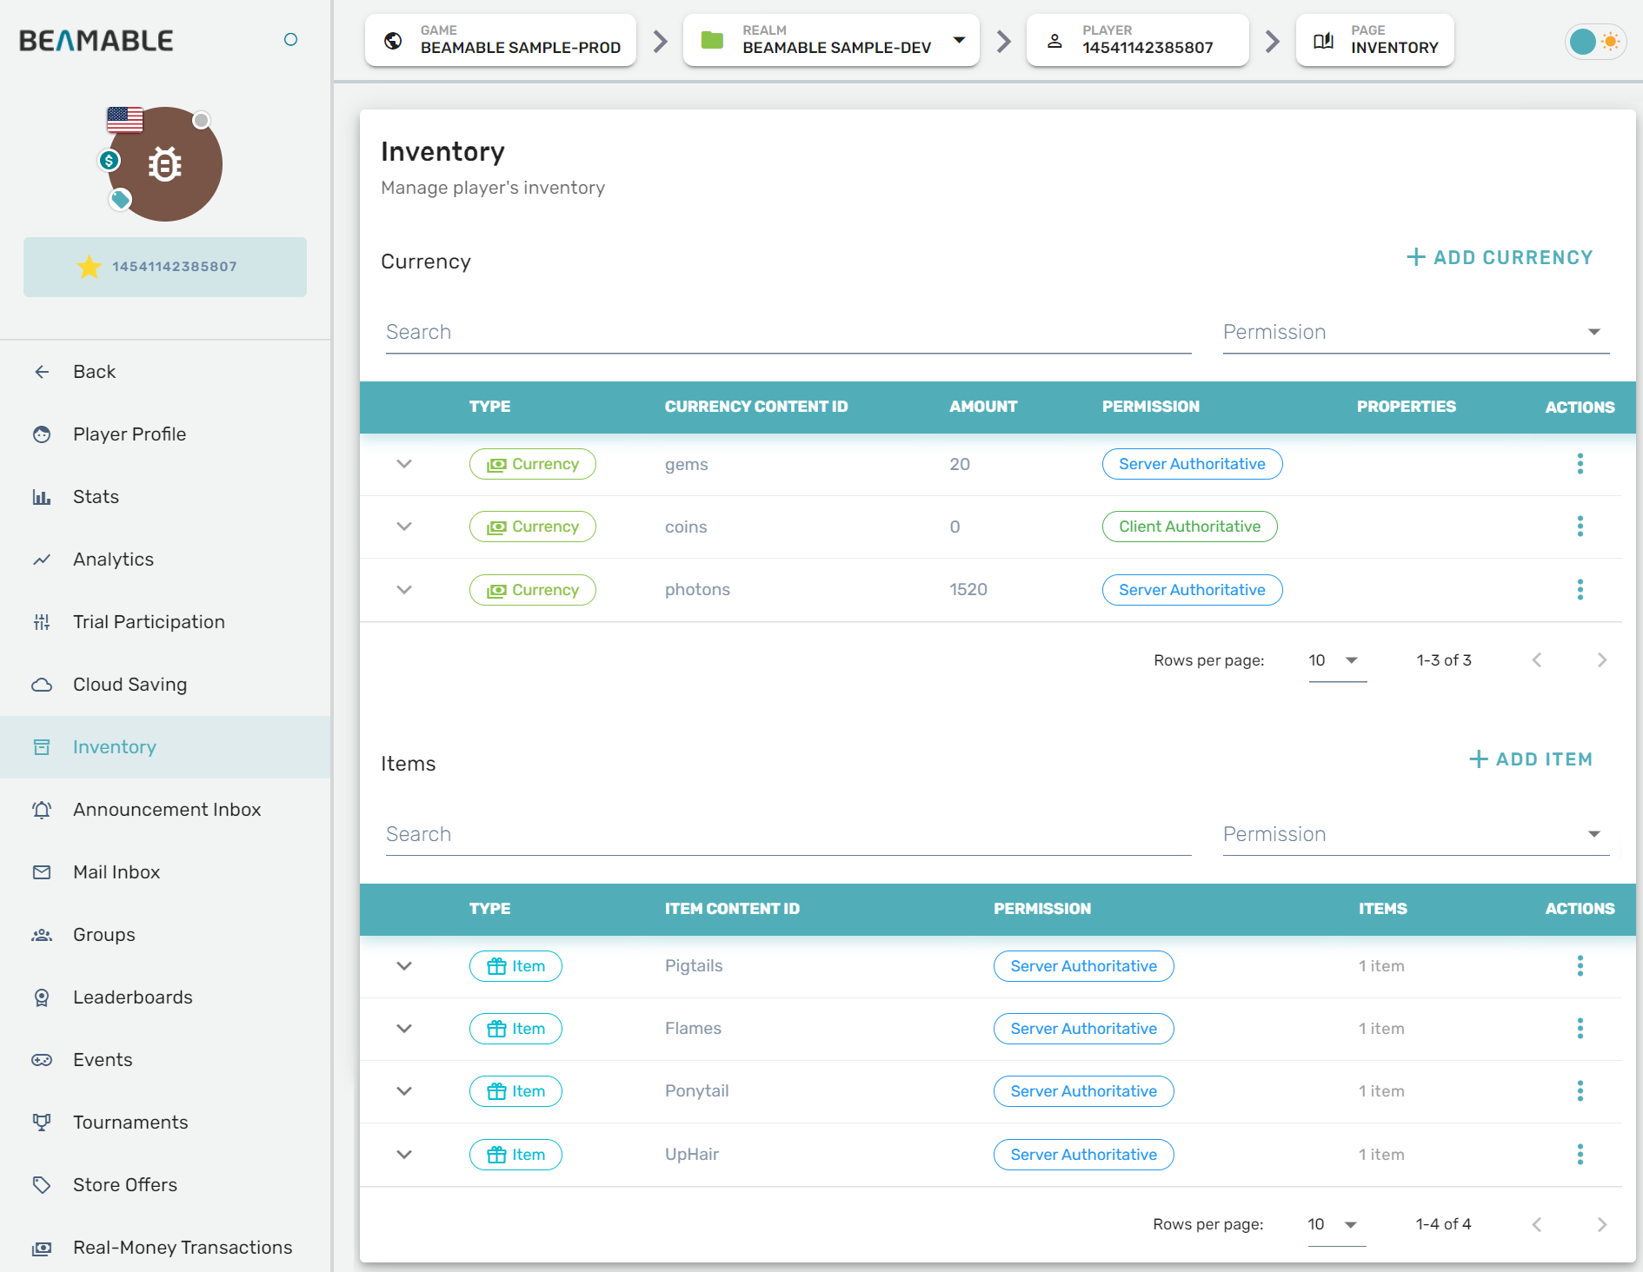Expand the photons currency row
Image resolution: width=1643 pixels, height=1272 pixels.
pos(404,590)
